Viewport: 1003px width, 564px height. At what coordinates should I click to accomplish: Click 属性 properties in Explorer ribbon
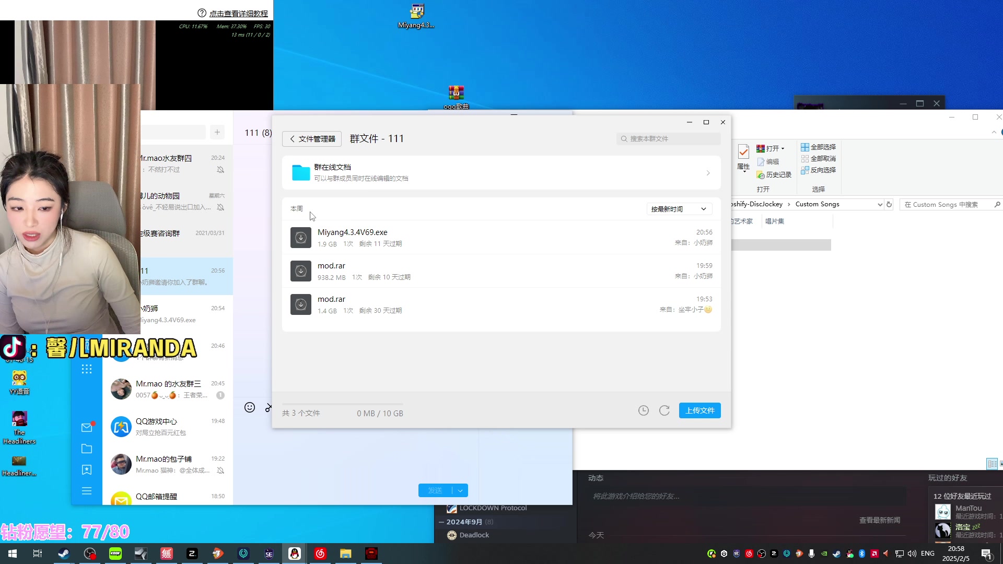(743, 158)
